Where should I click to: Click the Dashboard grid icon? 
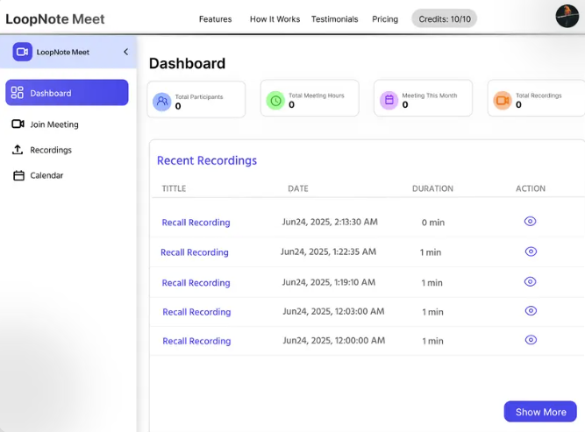[18, 92]
